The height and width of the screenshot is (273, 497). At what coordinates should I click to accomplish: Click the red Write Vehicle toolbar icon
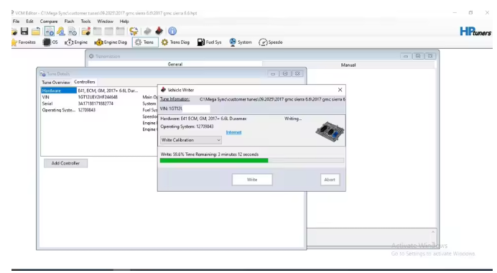click(x=159, y=31)
